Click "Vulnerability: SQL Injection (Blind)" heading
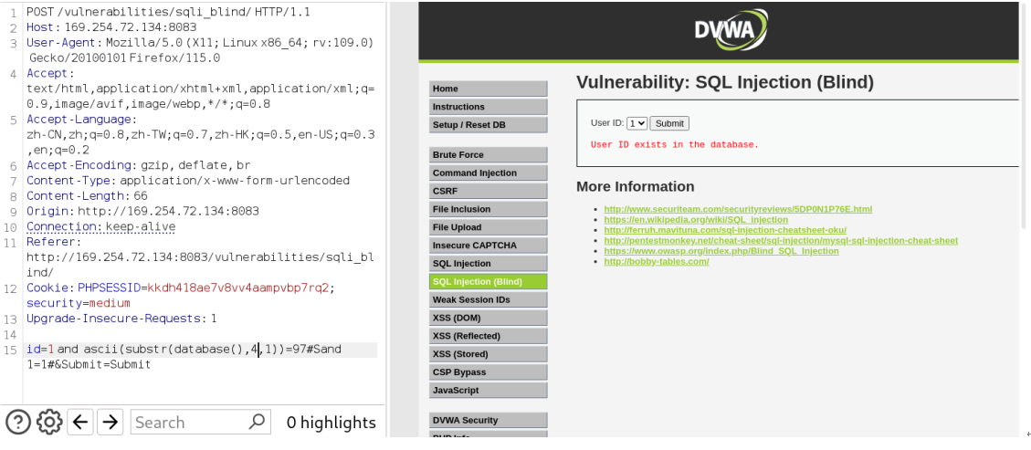This screenshot has height=450, width=1031. 725,82
